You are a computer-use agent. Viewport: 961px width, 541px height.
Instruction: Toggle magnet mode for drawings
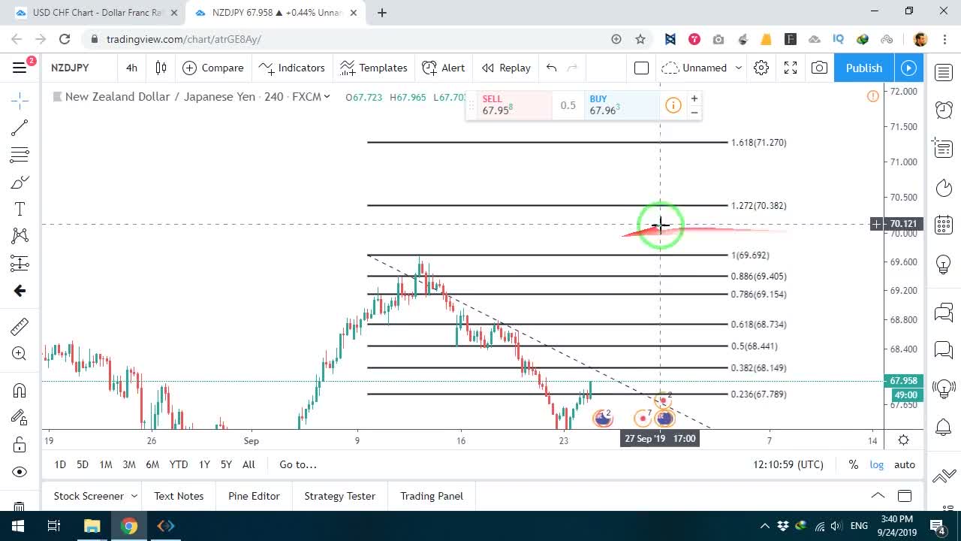[20, 390]
